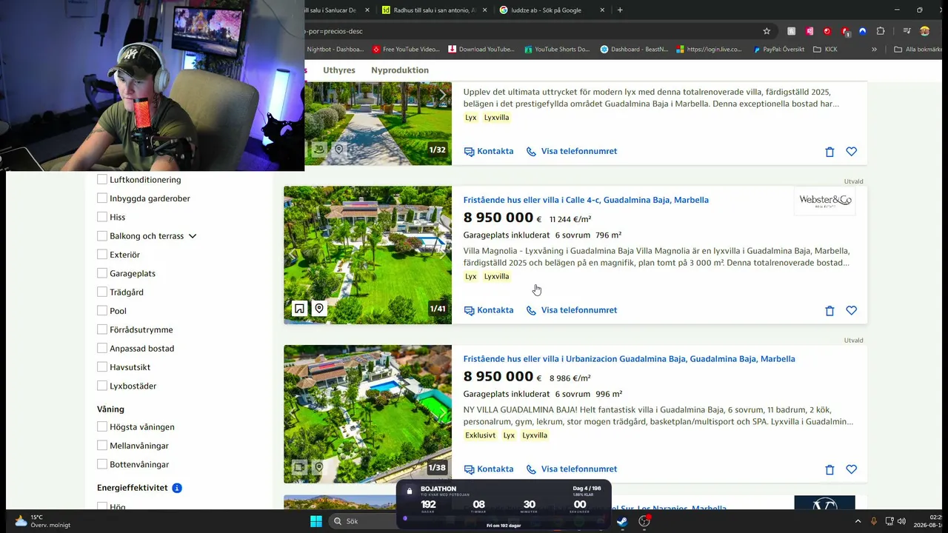
Task: Show map pin for the 1/41 villa photo
Action: 318,309
